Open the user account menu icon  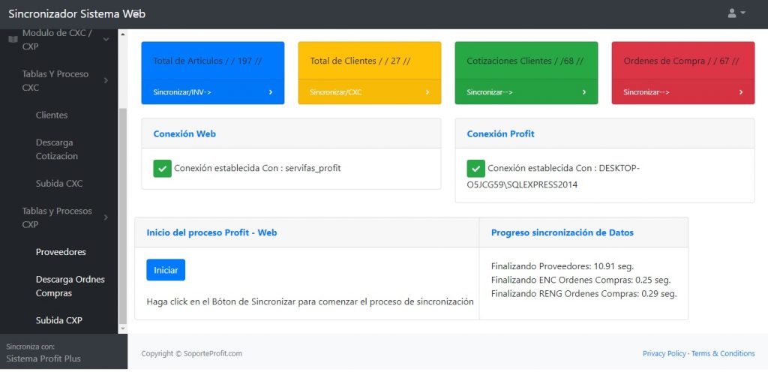point(736,13)
